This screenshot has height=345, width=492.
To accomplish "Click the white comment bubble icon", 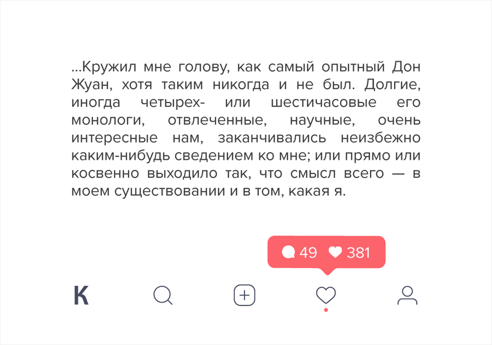I will point(288,252).
